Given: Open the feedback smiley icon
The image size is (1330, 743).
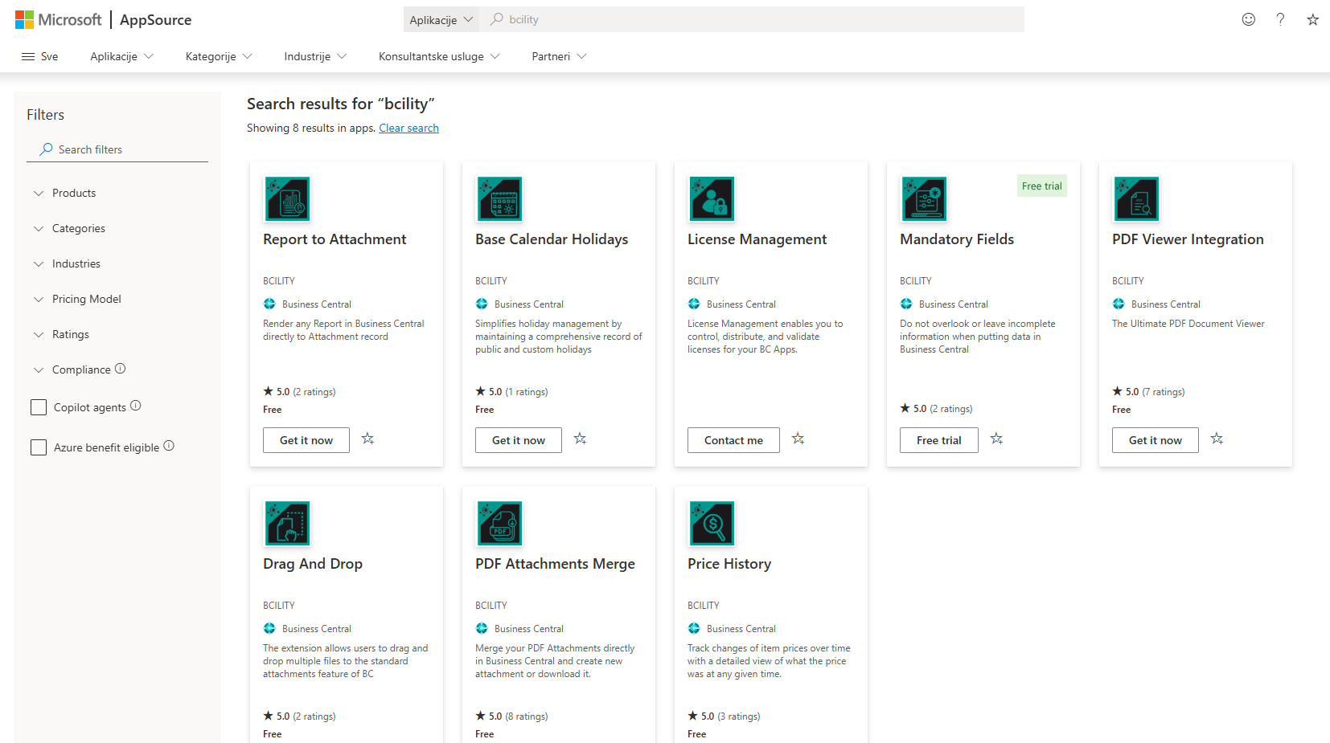Looking at the screenshot, I should [1248, 19].
